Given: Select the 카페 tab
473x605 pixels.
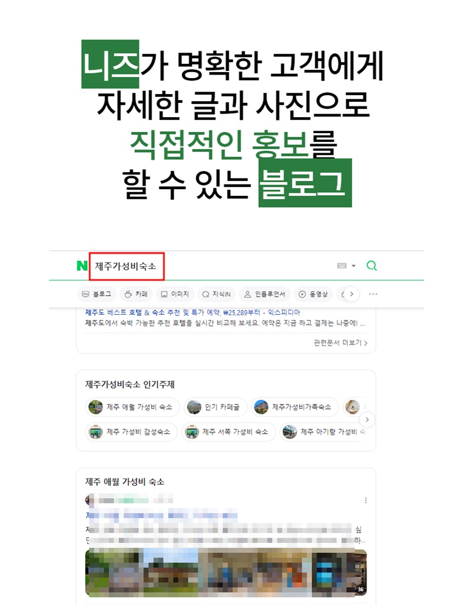Looking at the screenshot, I should click(136, 294).
